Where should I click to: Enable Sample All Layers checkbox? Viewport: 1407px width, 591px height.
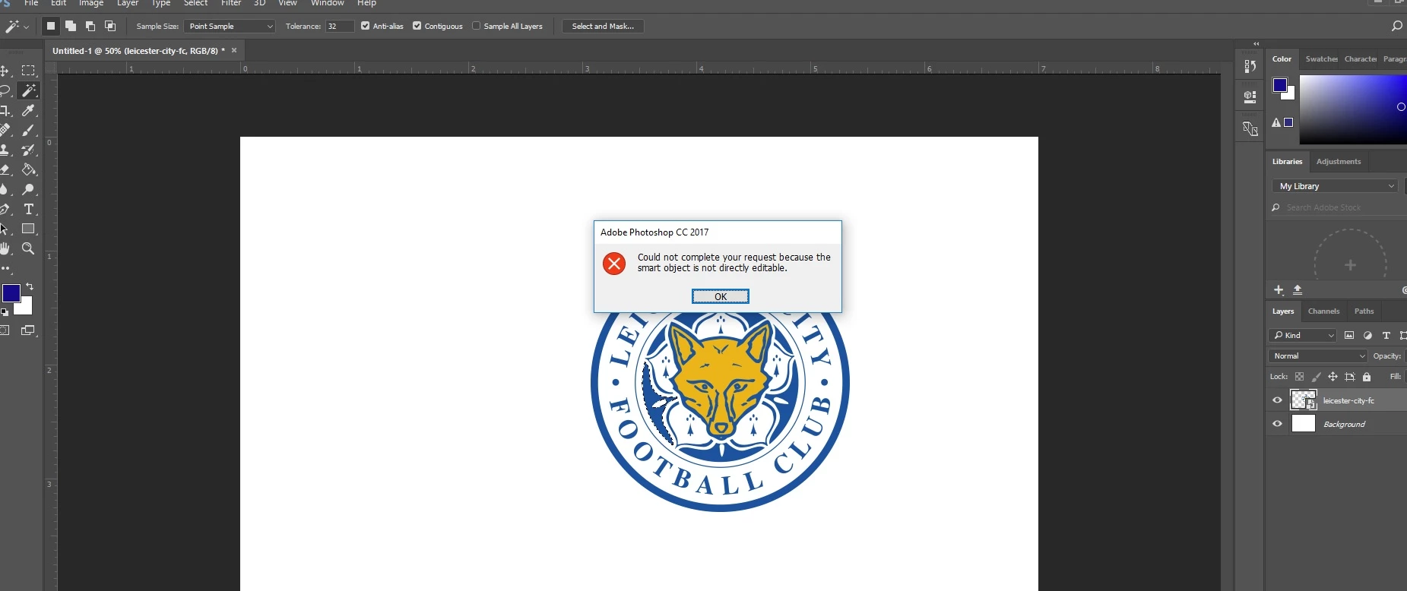click(477, 26)
